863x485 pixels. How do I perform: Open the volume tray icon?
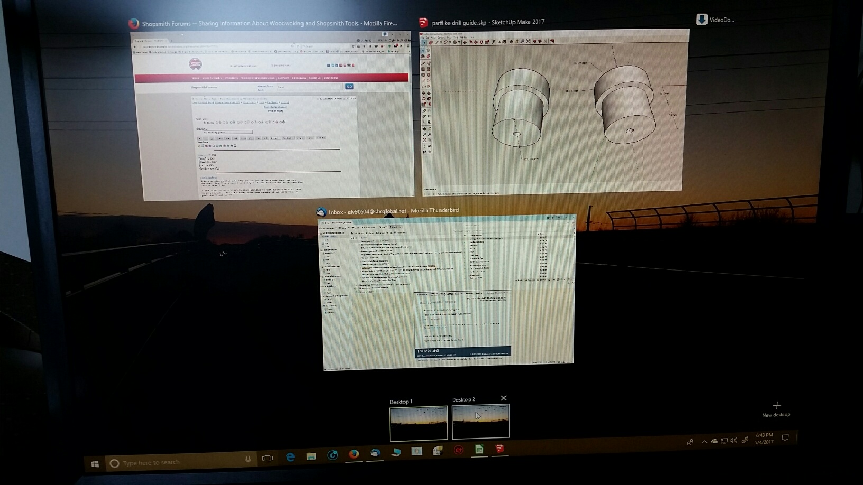tap(734, 440)
